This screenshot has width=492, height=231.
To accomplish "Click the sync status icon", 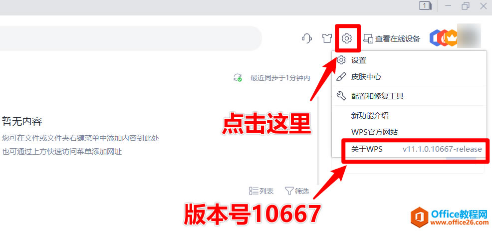I will 238,77.
